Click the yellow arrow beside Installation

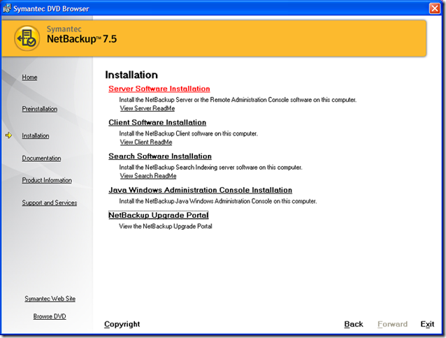[x=9, y=135]
